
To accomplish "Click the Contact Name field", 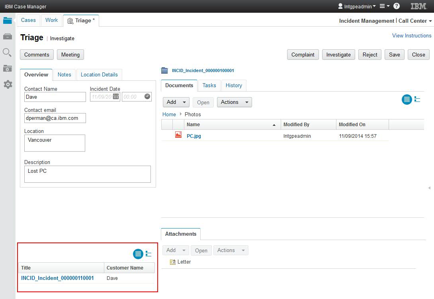I will 55,97.
